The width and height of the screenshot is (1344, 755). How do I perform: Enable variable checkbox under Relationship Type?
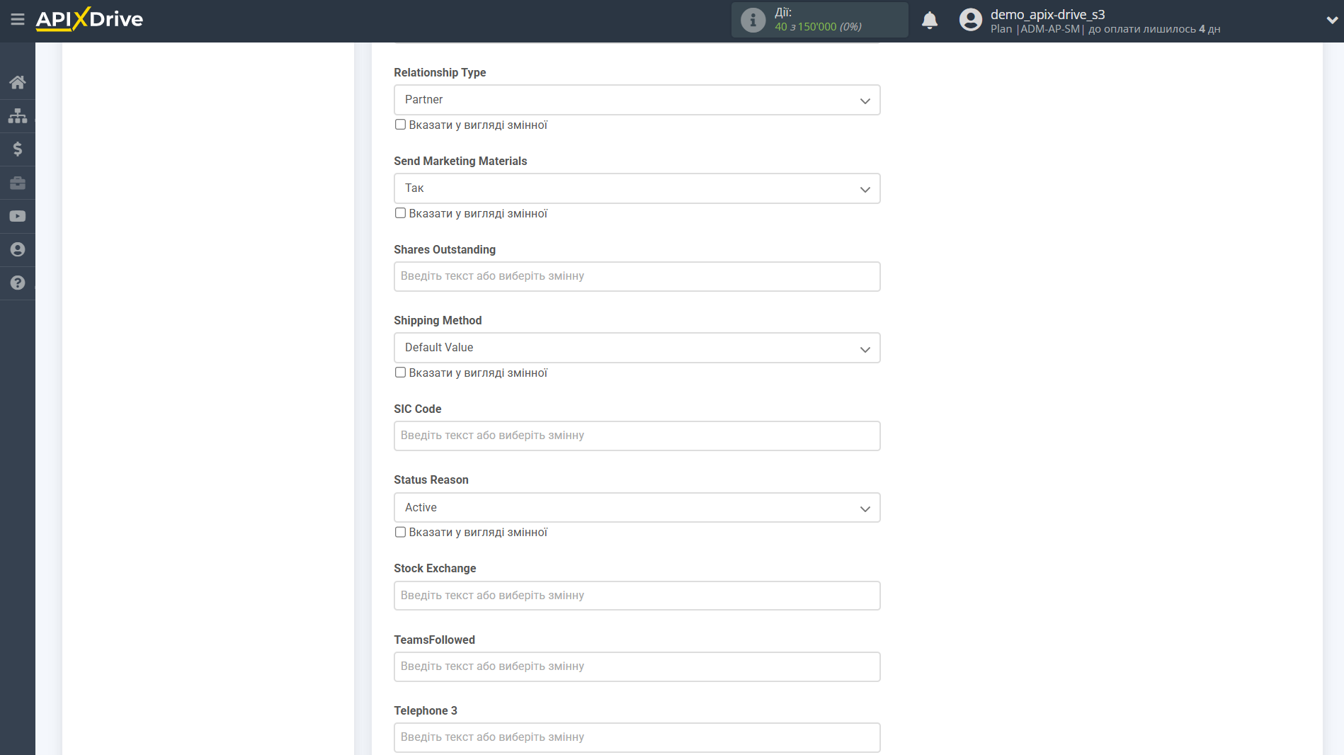400,125
